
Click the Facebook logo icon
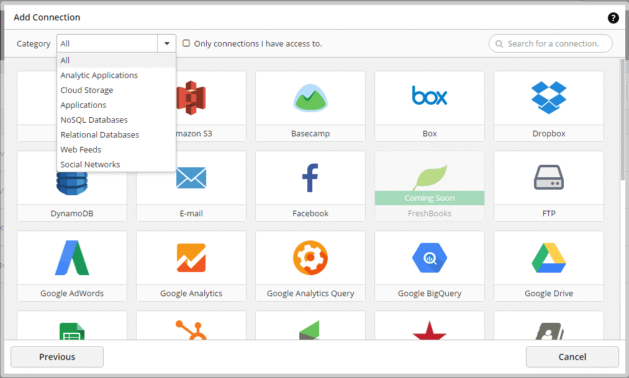coord(310,178)
